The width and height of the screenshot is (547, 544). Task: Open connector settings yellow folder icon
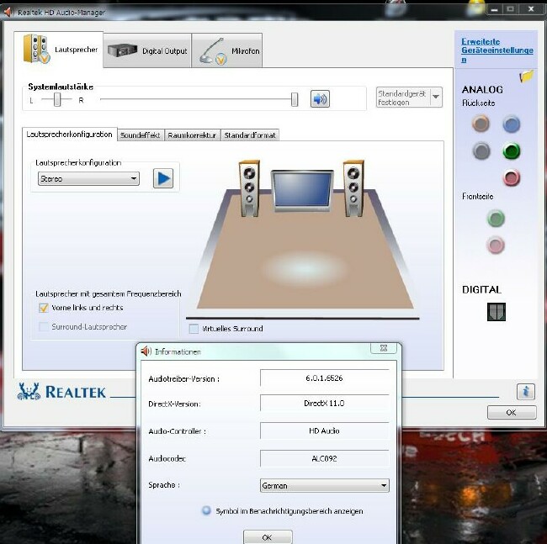[527, 76]
